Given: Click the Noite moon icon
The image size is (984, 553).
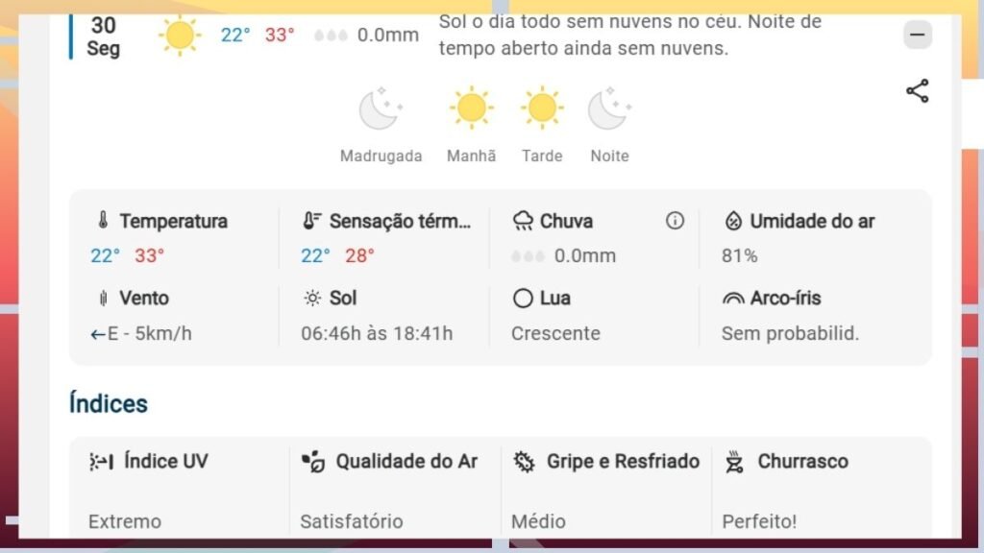Looking at the screenshot, I should click(609, 108).
